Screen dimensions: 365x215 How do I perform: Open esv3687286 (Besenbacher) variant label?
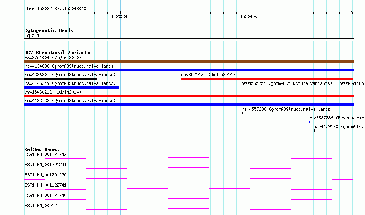(337, 118)
